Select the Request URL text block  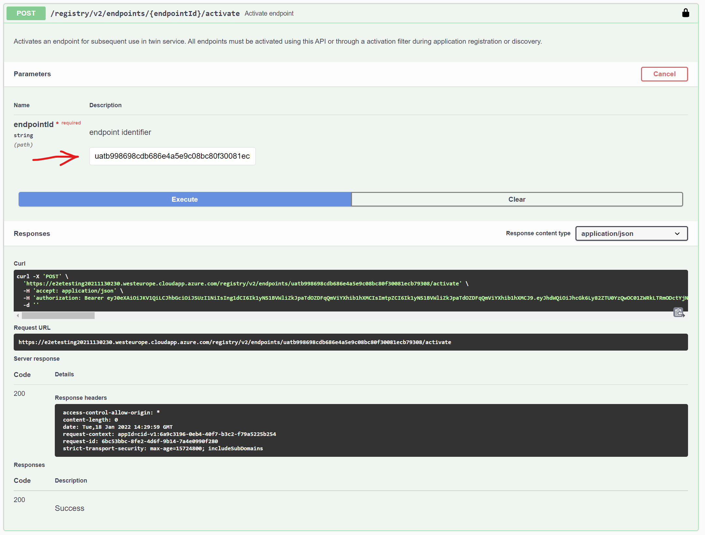[235, 342]
